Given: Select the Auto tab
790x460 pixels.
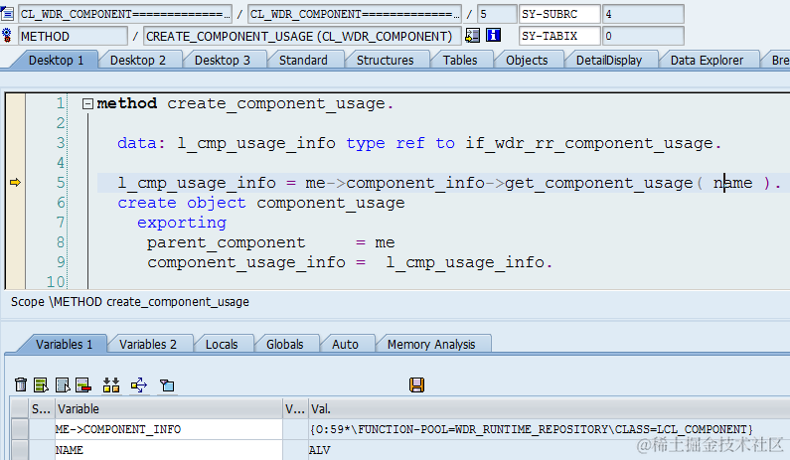Looking at the screenshot, I should click(x=345, y=345).
